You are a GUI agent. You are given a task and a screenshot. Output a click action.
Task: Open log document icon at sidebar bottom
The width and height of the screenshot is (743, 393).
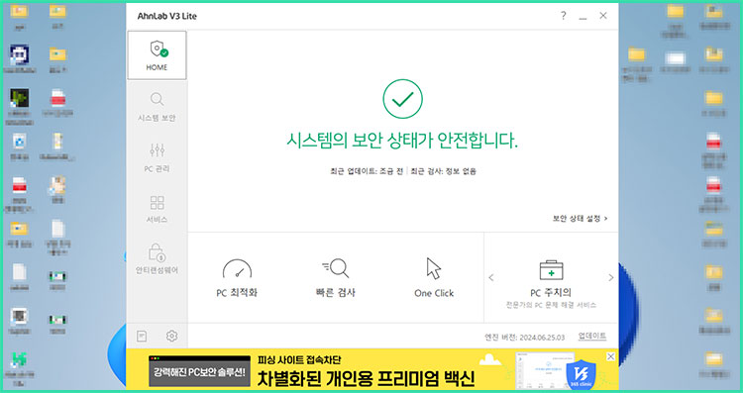click(142, 337)
